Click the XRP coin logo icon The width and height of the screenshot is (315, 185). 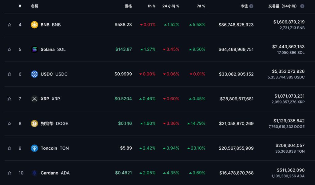[34, 99]
